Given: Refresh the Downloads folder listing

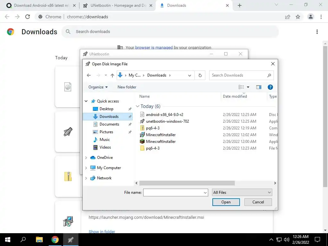Looking at the screenshot, I should pyautogui.click(x=200, y=75).
